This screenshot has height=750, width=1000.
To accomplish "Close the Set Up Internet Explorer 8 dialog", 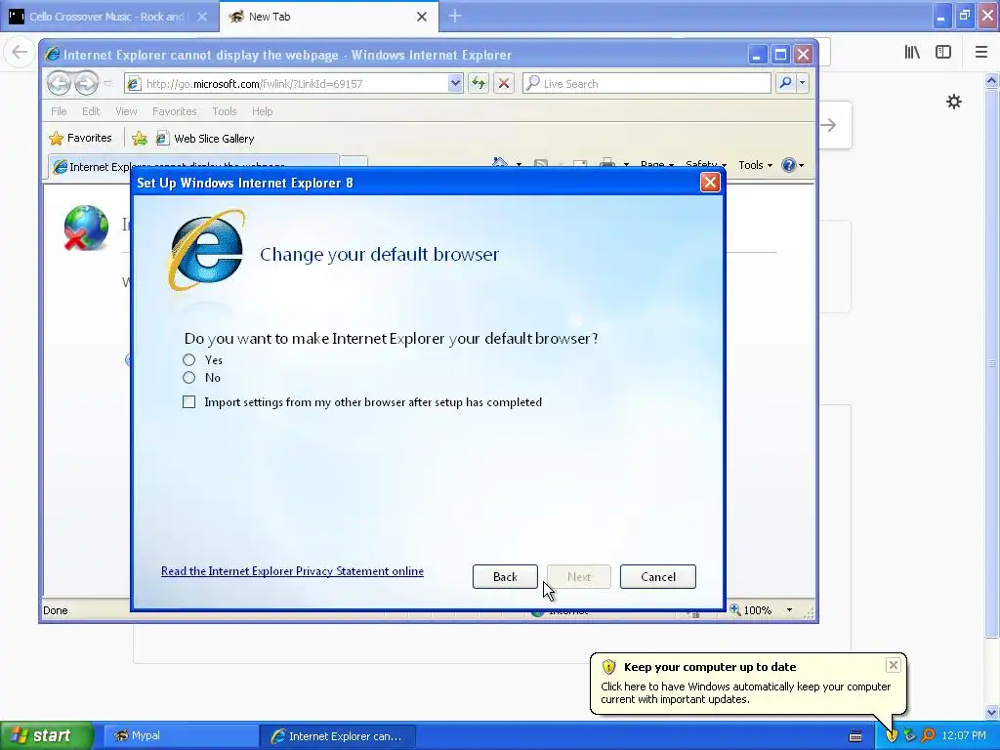I will (710, 183).
